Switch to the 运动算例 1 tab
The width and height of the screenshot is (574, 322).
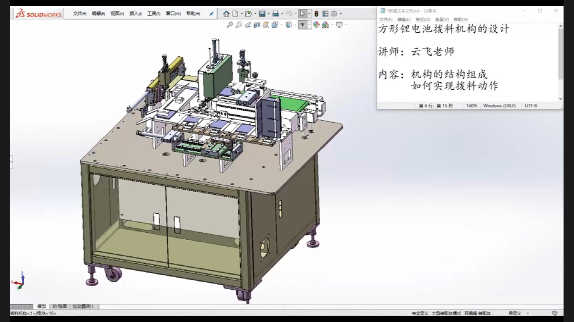(x=83, y=306)
